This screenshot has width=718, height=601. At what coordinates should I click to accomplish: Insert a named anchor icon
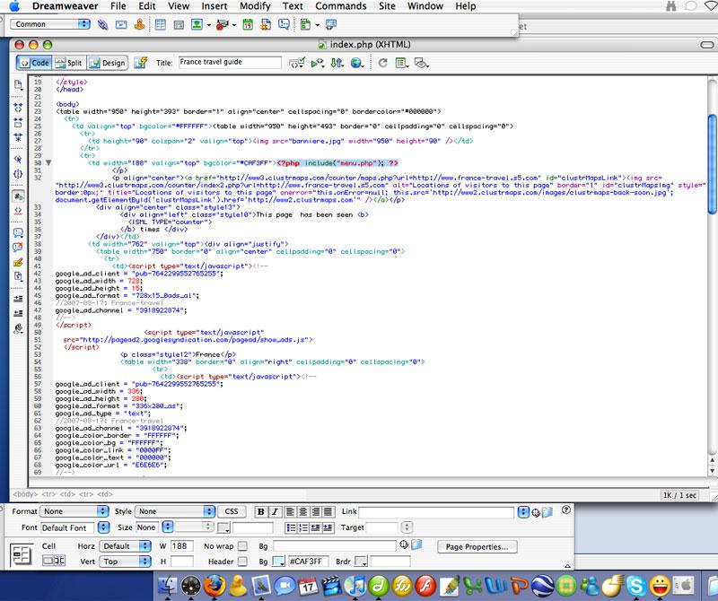(x=140, y=24)
